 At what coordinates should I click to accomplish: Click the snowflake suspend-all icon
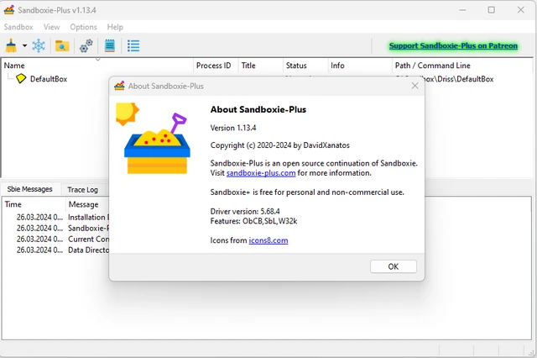(x=39, y=45)
